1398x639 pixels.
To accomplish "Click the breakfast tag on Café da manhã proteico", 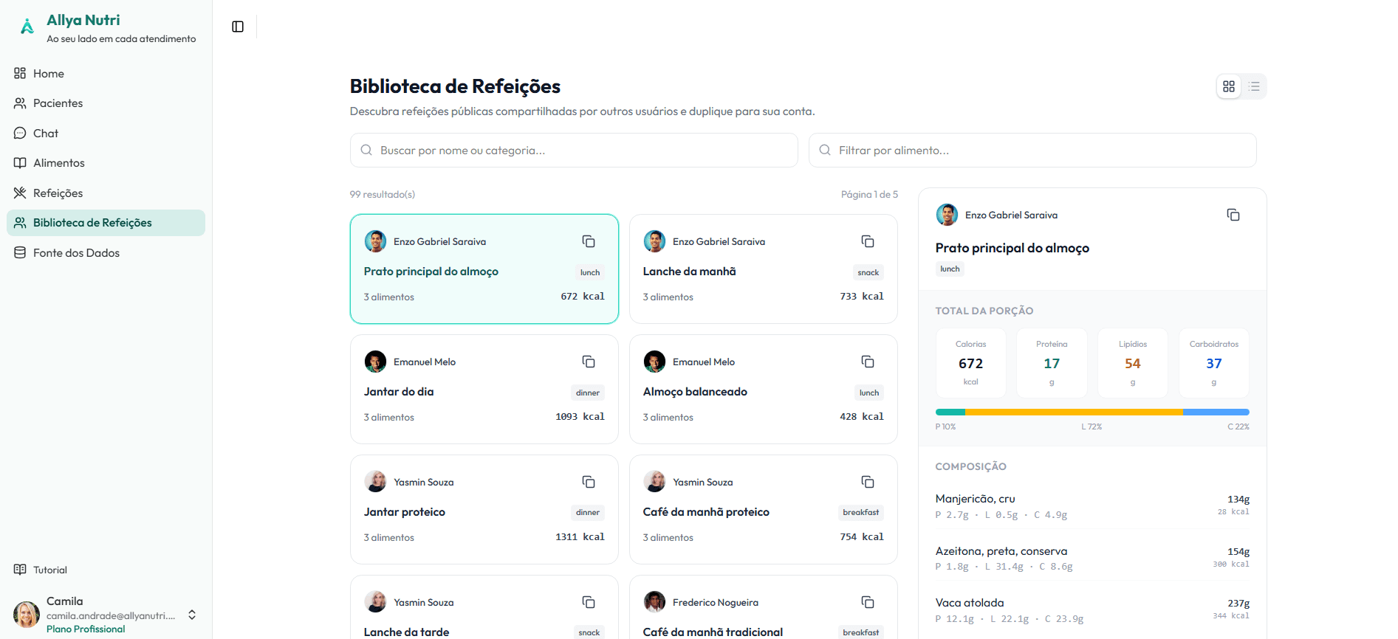I will coord(861,513).
